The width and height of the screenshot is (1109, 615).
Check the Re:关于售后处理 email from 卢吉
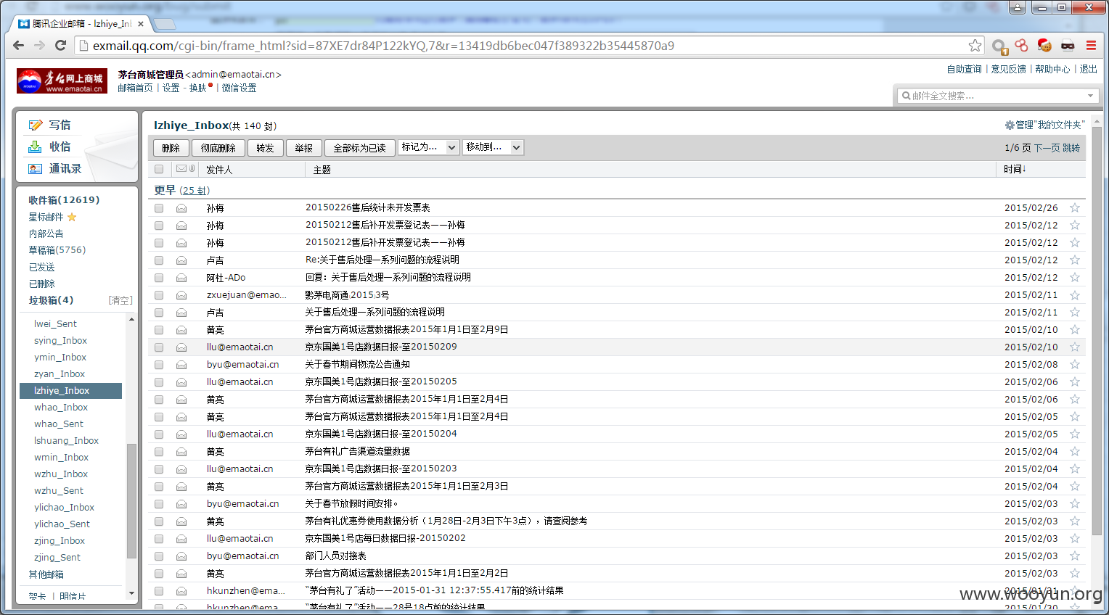click(x=159, y=260)
